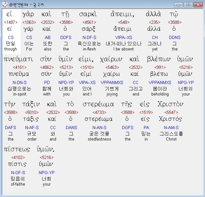This screenshot has width=205, height=197.
Task: Select the Greek word τάξιν
Action: pos(31,104)
